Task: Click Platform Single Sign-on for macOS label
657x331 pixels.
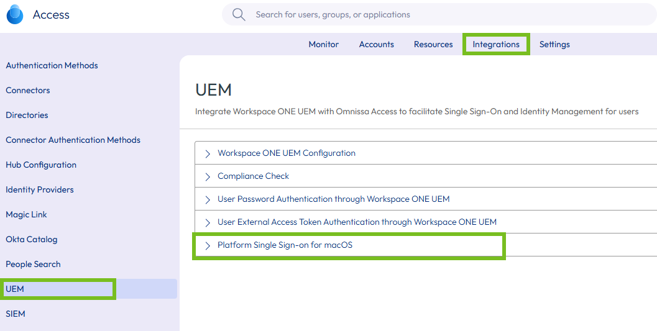Action: (285, 245)
